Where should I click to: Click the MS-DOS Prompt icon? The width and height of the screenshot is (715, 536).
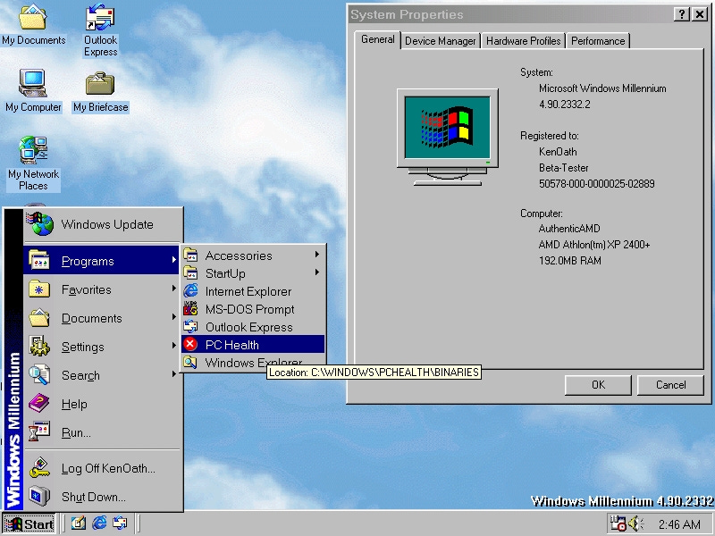pyautogui.click(x=190, y=308)
